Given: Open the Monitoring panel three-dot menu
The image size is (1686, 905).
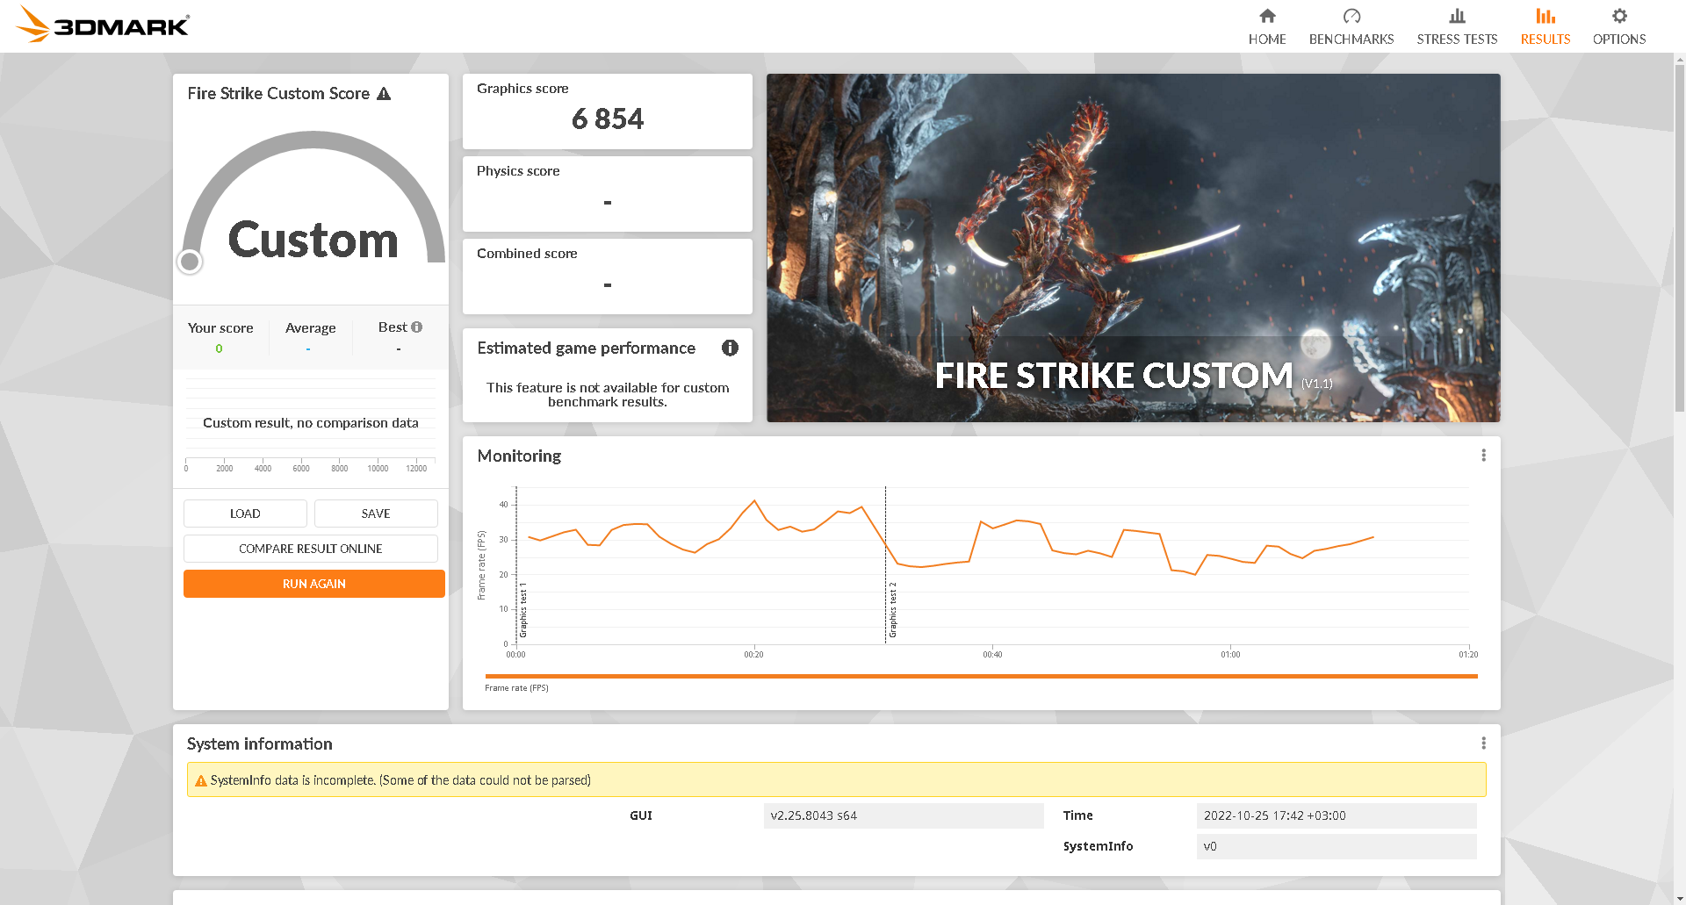Looking at the screenshot, I should pos(1483,456).
